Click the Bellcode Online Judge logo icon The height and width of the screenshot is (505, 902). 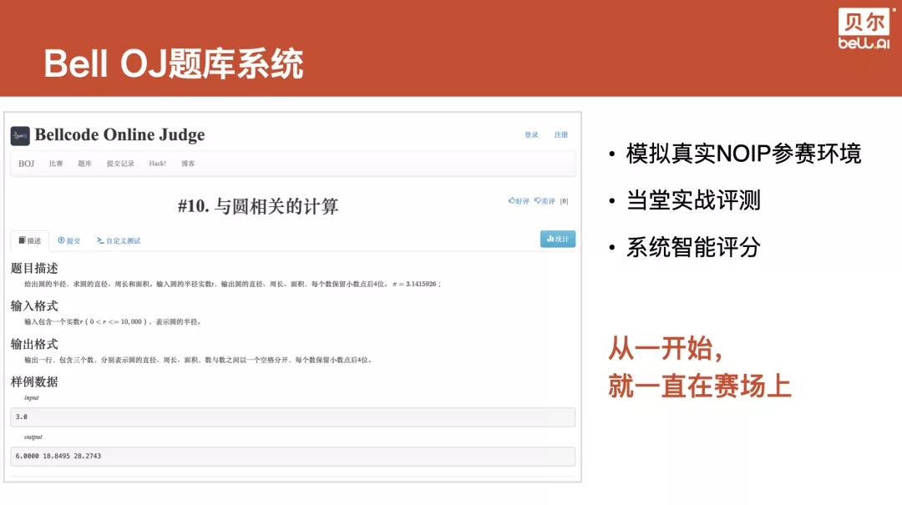pos(20,136)
